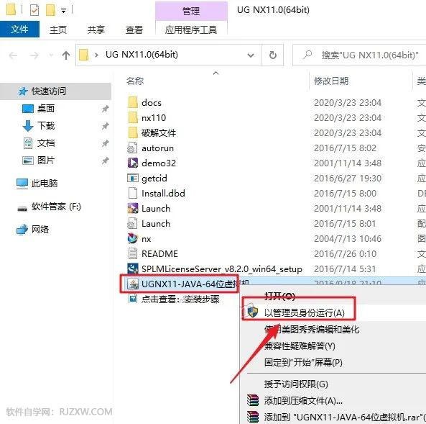This screenshot has height=424, width=426.
Task: Refresh the current folder view
Action: (x=272, y=55)
